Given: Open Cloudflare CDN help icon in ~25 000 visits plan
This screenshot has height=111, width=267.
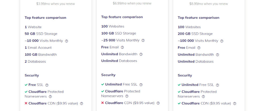Looking at the screenshot, I should pyautogui.click(x=158, y=103).
